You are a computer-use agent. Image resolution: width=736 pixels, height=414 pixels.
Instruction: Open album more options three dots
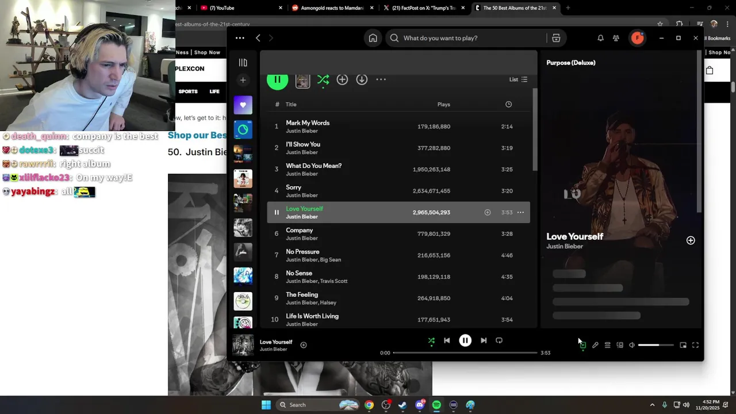pyautogui.click(x=381, y=79)
